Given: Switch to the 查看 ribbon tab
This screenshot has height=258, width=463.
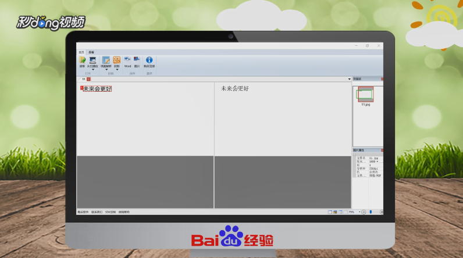Looking at the screenshot, I should (x=91, y=52).
